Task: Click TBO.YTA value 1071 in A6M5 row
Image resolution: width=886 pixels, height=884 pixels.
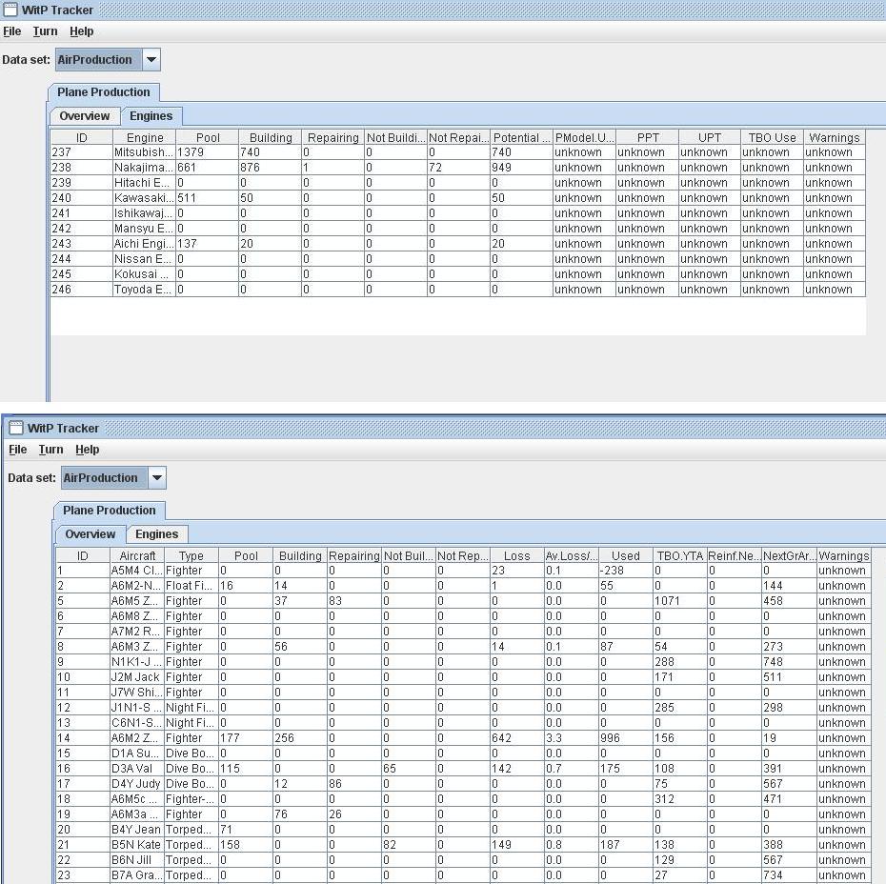Action: pos(680,601)
